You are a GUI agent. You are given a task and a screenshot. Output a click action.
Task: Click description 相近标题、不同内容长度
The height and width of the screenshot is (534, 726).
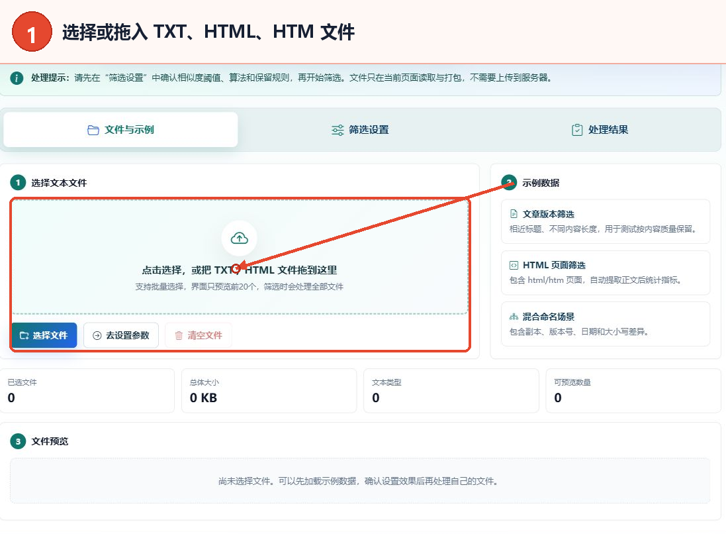(x=604, y=229)
